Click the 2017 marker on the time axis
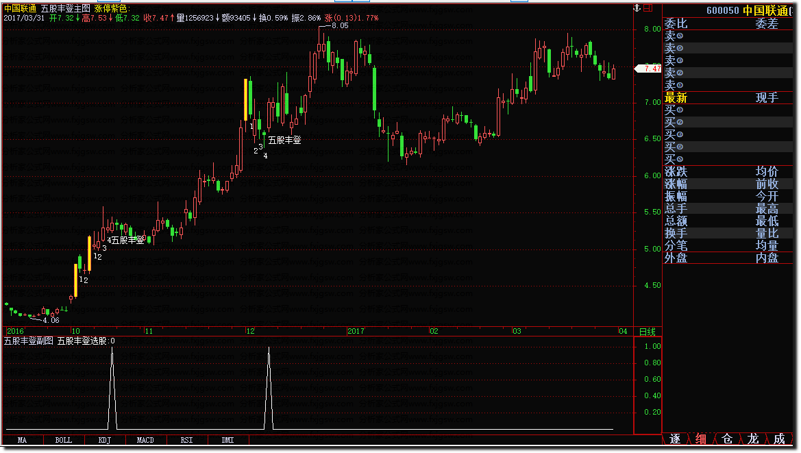 (x=356, y=332)
